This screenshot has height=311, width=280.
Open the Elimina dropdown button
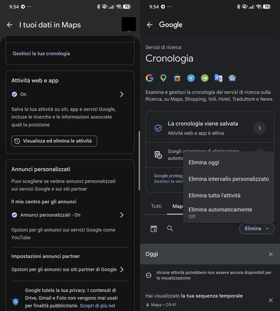(x=257, y=228)
